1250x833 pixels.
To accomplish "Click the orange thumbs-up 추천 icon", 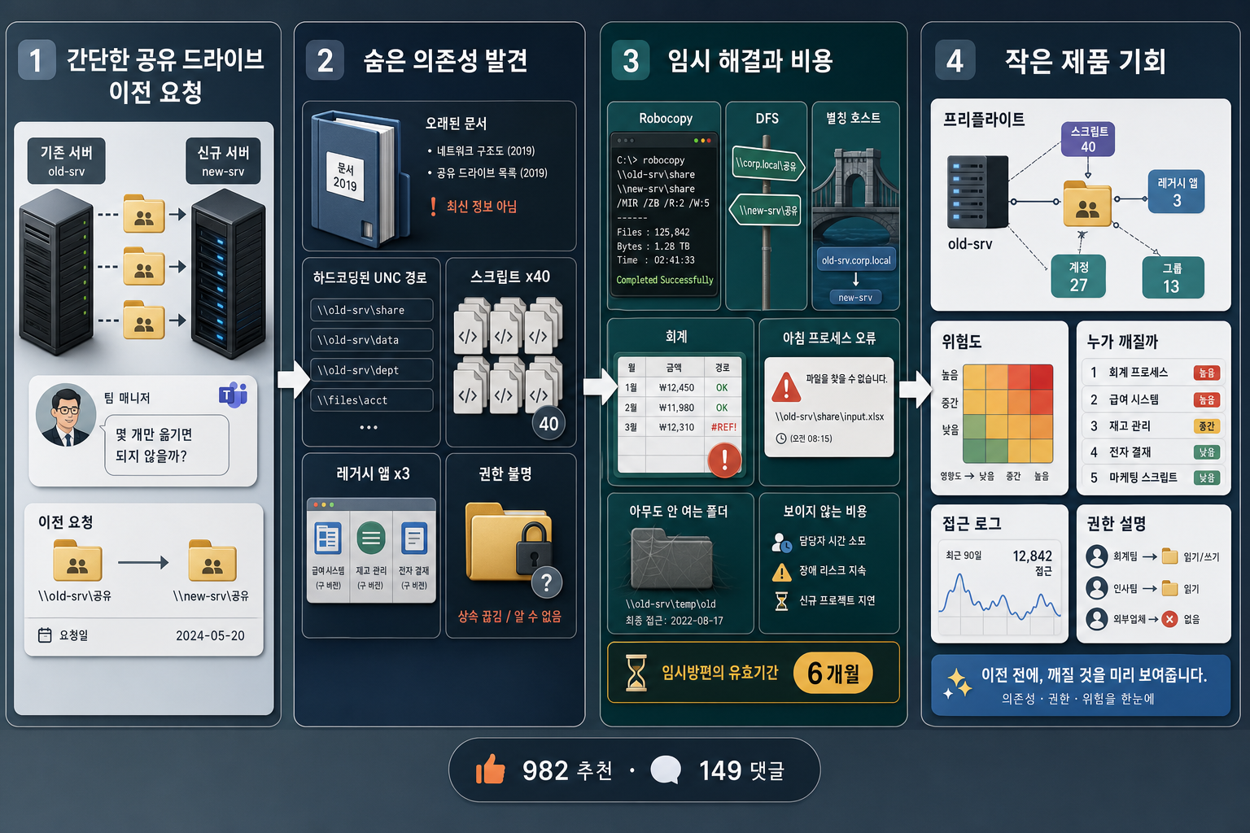I will [491, 770].
